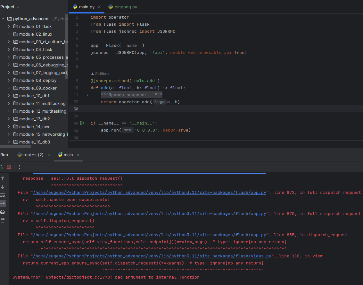Expand the module_01_flask folder
Image resolution: width=363 pixels, height=285 pixels.
(9, 26)
